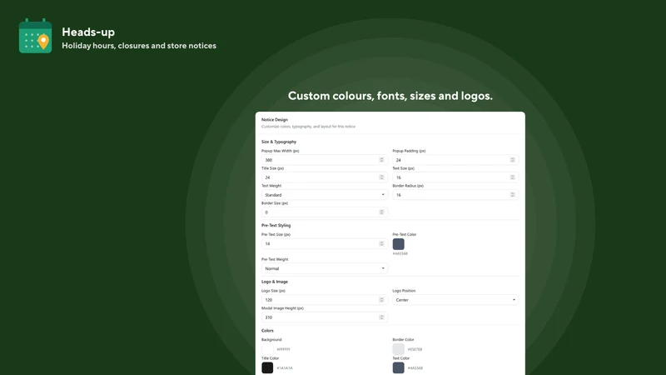The width and height of the screenshot is (666, 375).
Task: Click the Heads-up calendar app icon
Action: (35, 36)
